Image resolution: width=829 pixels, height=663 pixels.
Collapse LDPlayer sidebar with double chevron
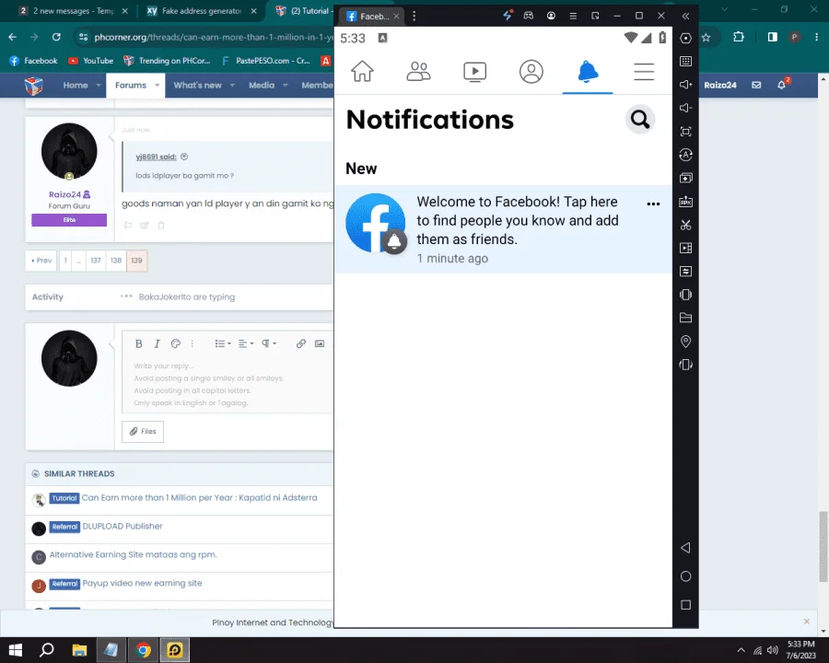tap(685, 17)
